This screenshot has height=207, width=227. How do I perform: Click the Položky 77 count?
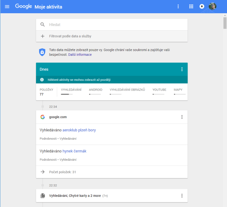pos(46,92)
